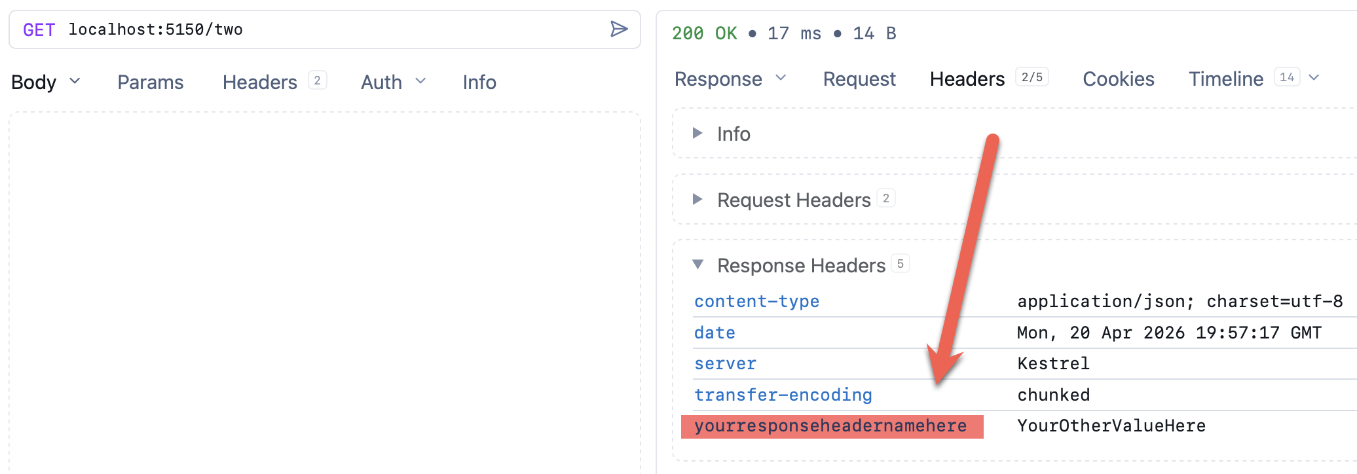Click the chevron next to Timeline
This screenshot has width=1357, height=474.
pos(1314,78)
